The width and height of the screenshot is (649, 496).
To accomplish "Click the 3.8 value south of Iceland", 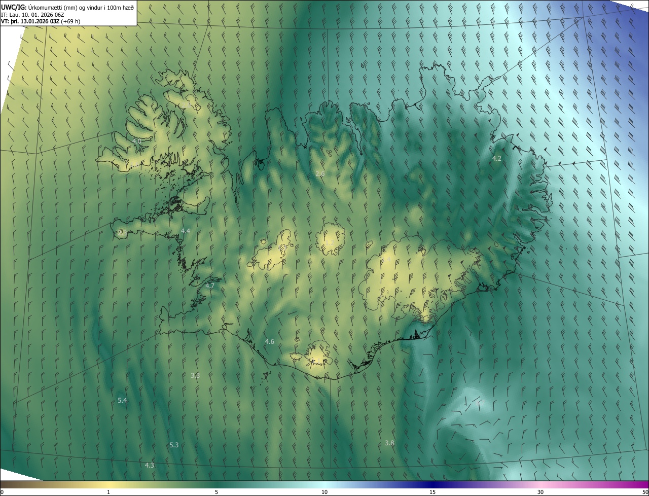I will coord(389,443).
